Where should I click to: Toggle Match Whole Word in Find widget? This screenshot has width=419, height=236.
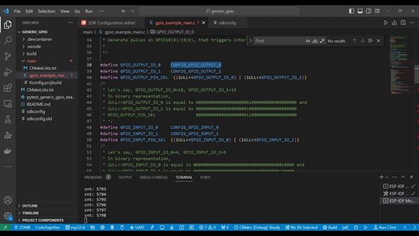pyautogui.click(x=315, y=41)
